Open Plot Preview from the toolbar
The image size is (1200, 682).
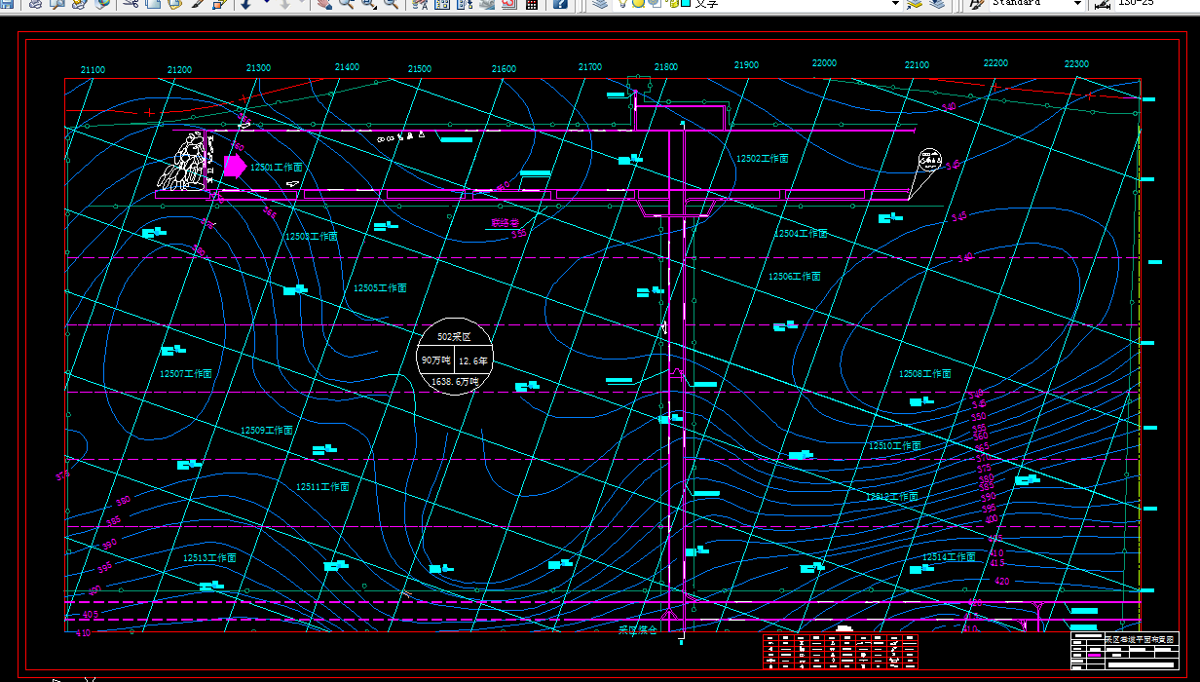point(57,3)
